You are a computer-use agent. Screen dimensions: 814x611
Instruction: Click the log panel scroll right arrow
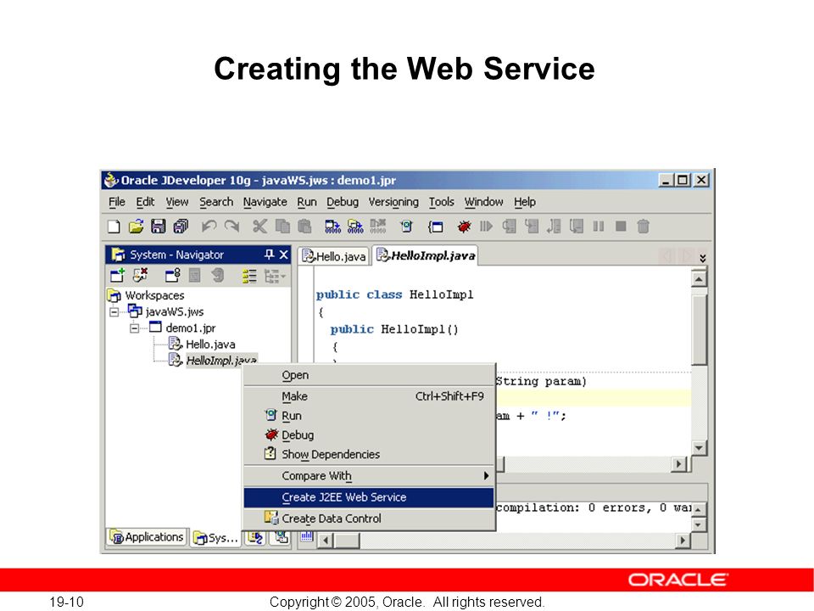click(x=683, y=541)
